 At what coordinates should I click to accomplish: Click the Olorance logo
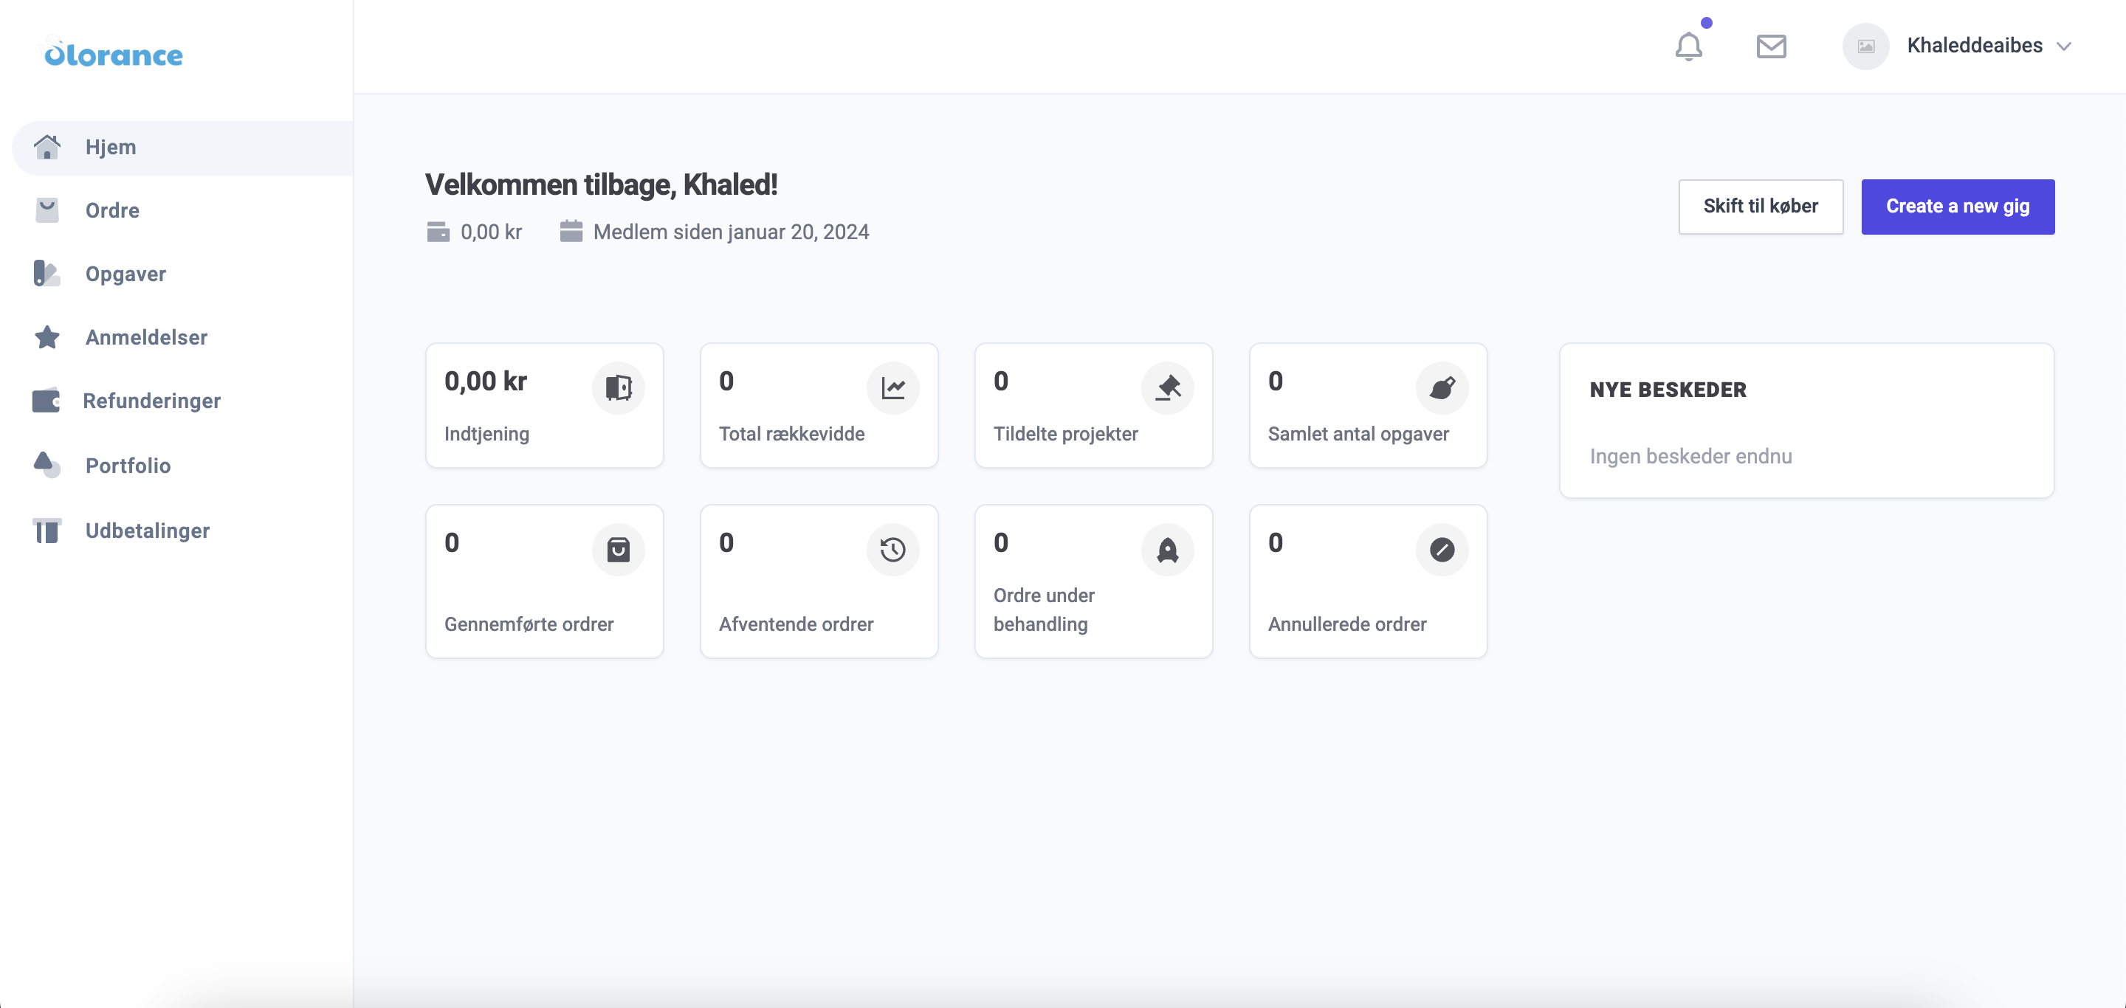coord(113,55)
